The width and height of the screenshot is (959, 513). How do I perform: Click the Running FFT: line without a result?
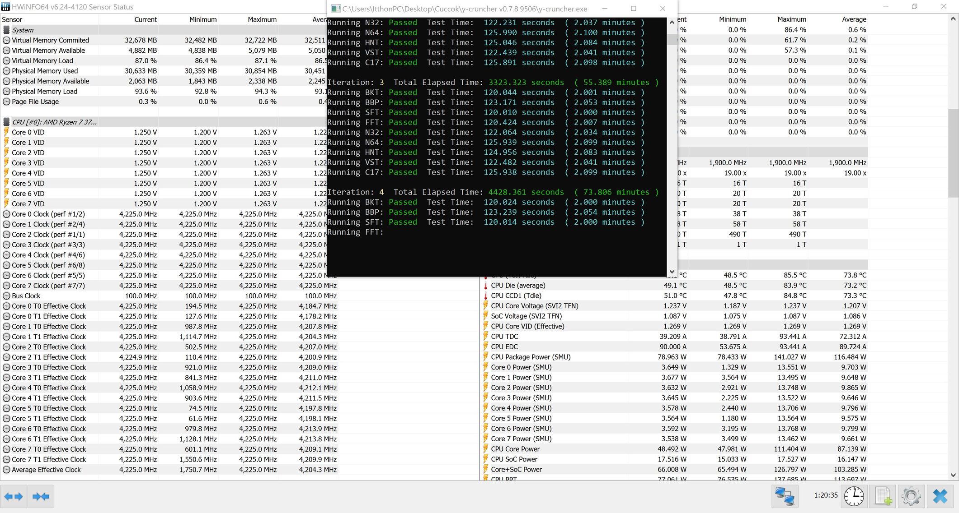point(355,232)
